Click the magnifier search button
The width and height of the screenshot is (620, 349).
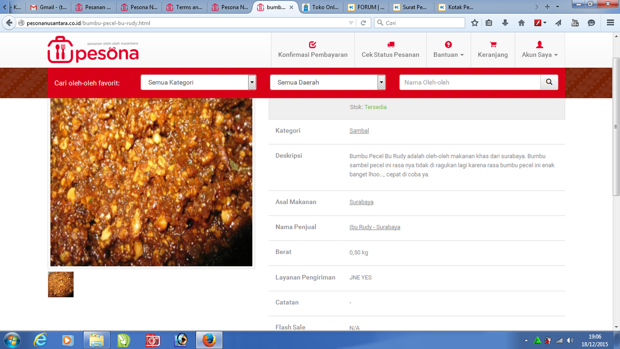coord(549,82)
